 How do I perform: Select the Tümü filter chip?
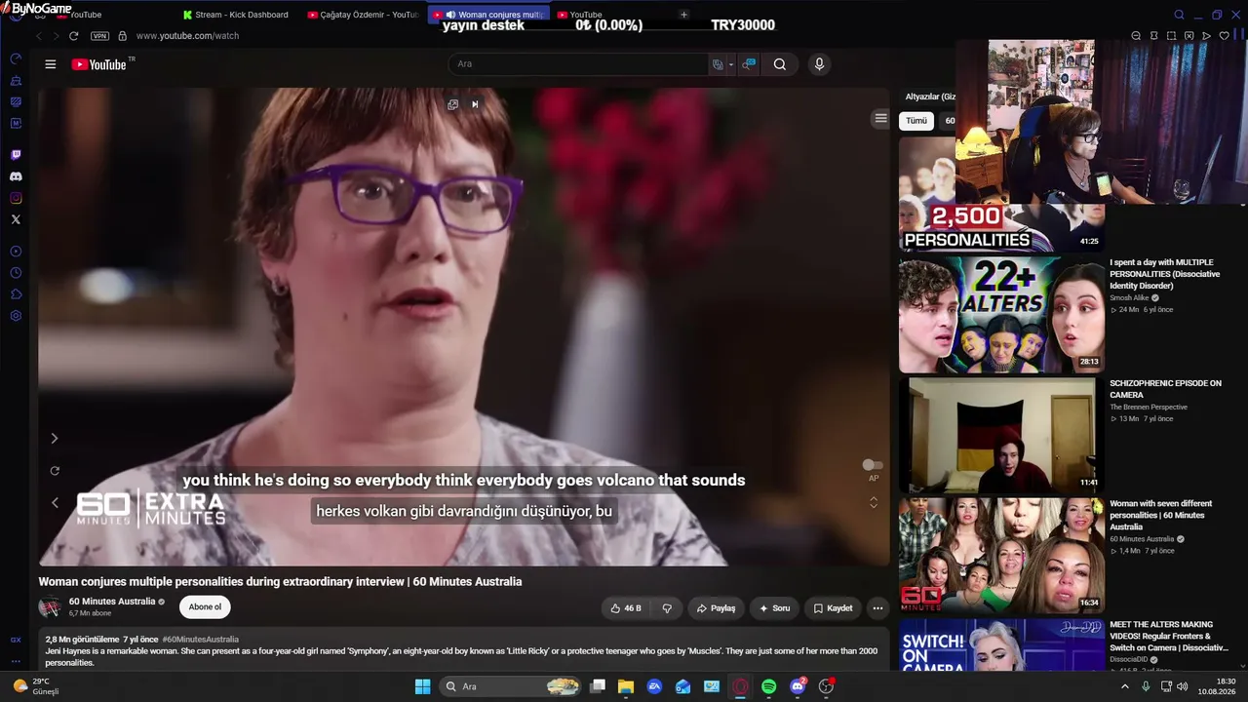point(916,121)
